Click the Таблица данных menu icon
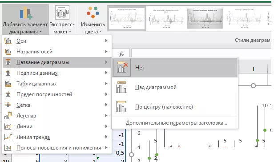Screen dimensions: 278x162 pos(8,84)
